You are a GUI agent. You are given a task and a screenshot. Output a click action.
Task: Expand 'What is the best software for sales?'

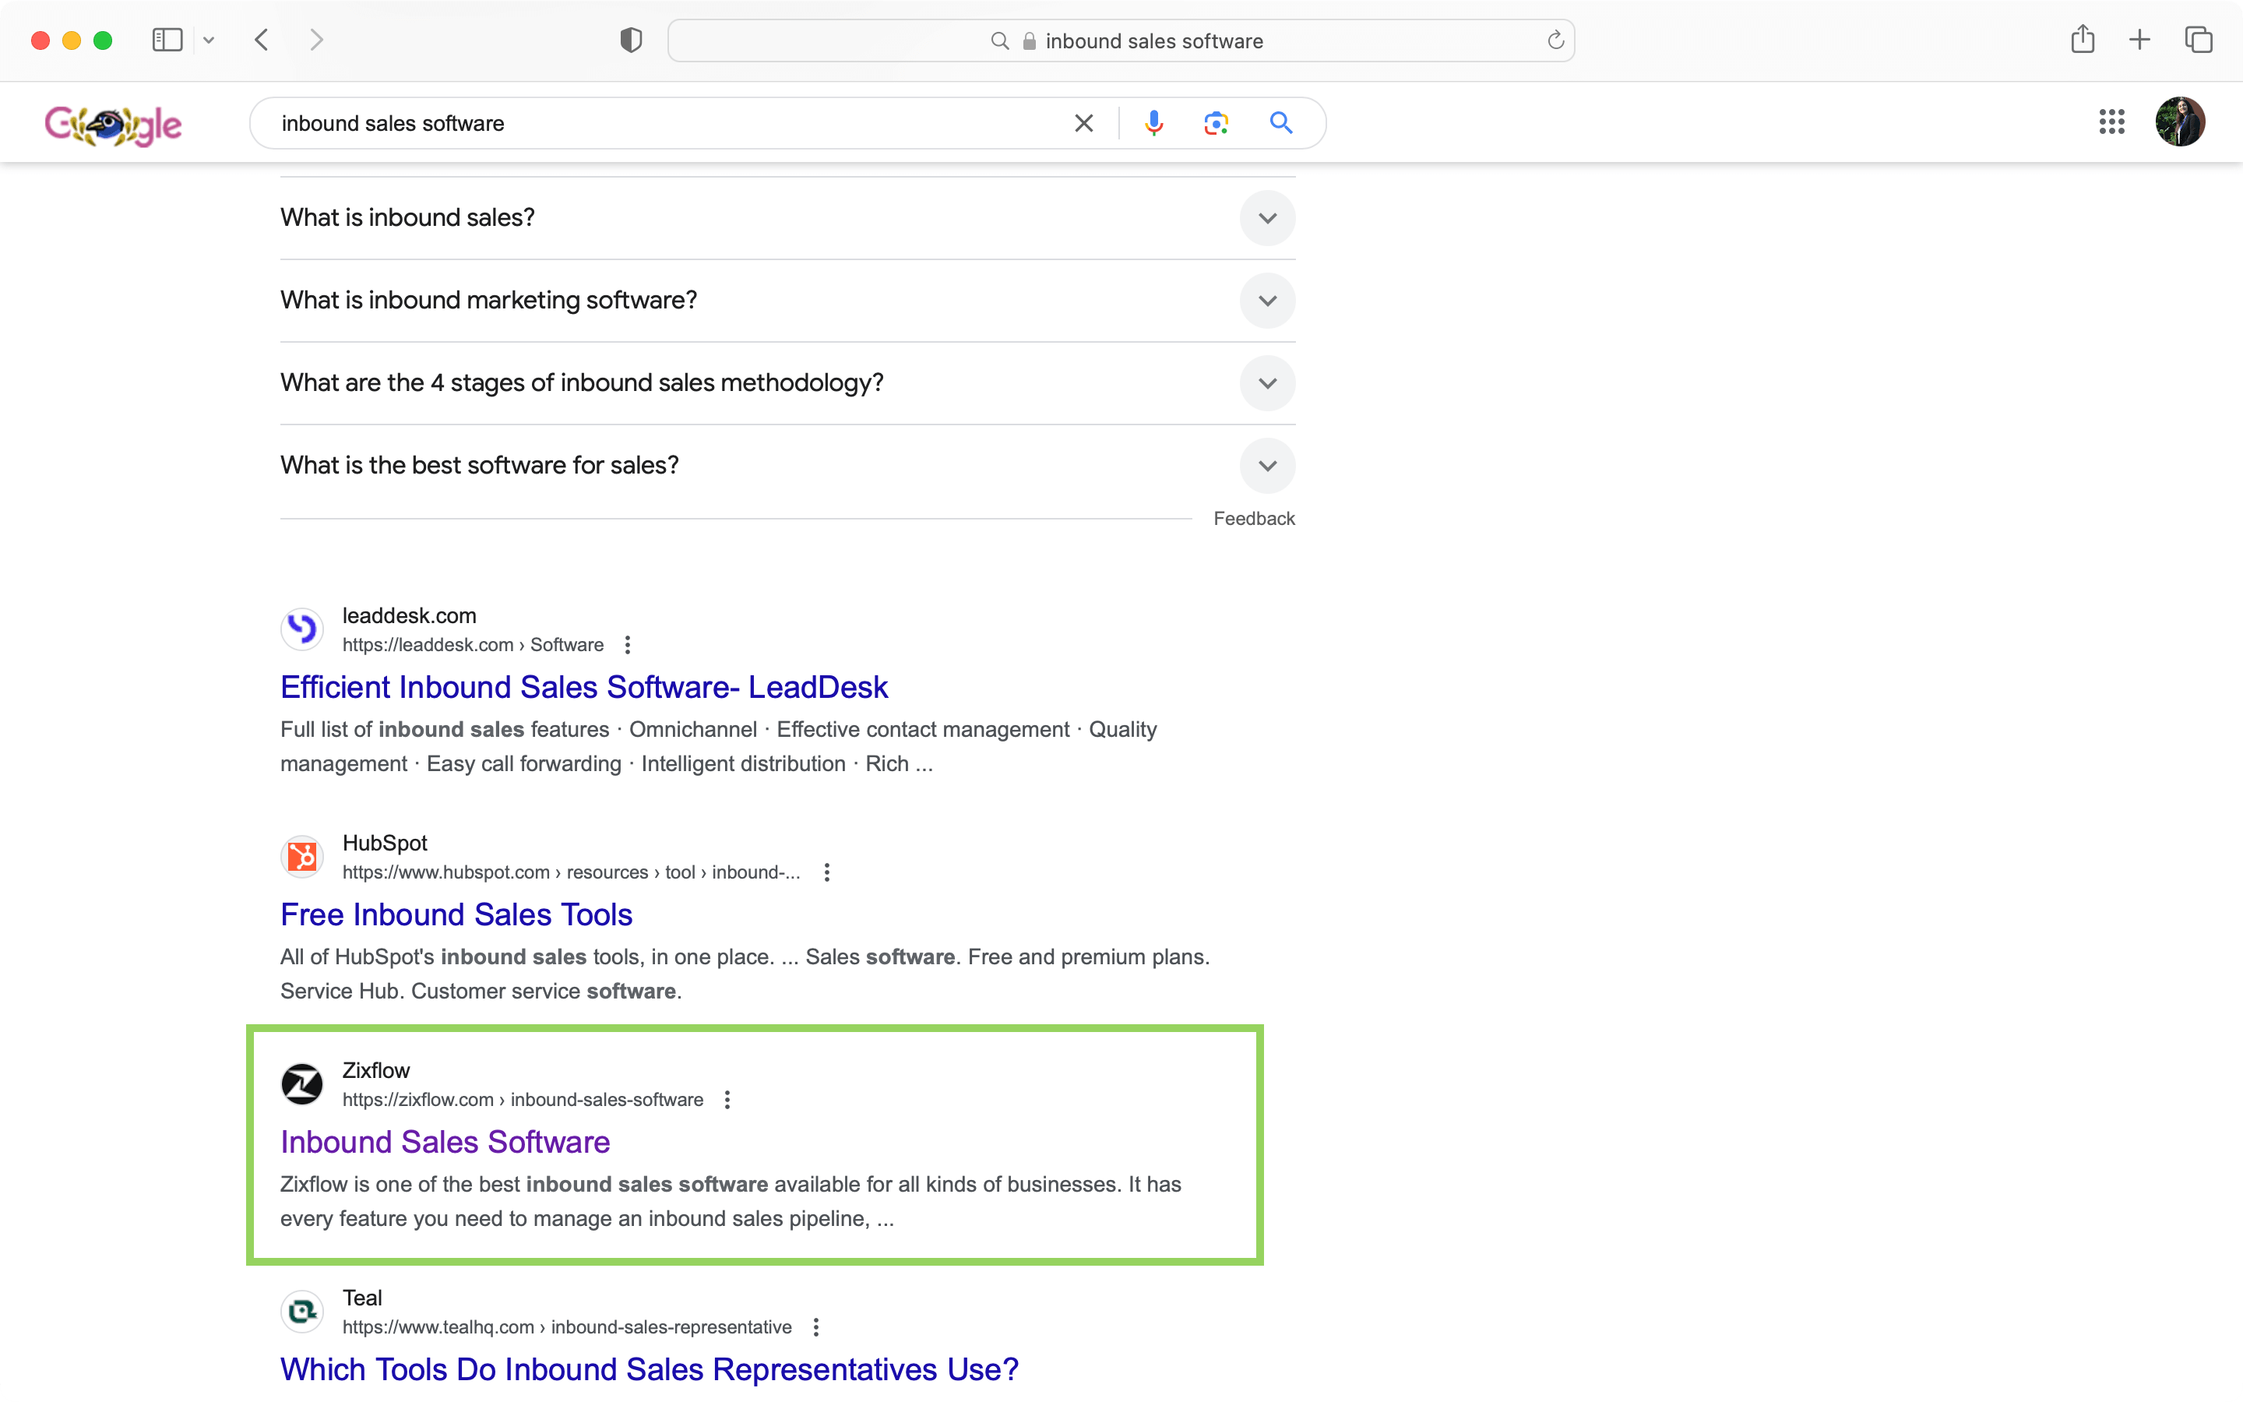click(x=788, y=466)
